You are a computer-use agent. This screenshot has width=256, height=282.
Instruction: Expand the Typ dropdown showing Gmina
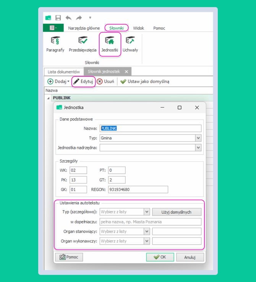coord(198,138)
